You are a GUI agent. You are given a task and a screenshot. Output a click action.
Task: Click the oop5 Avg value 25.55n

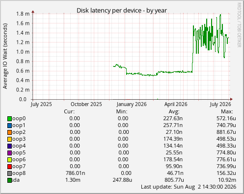tap(174, 152)
